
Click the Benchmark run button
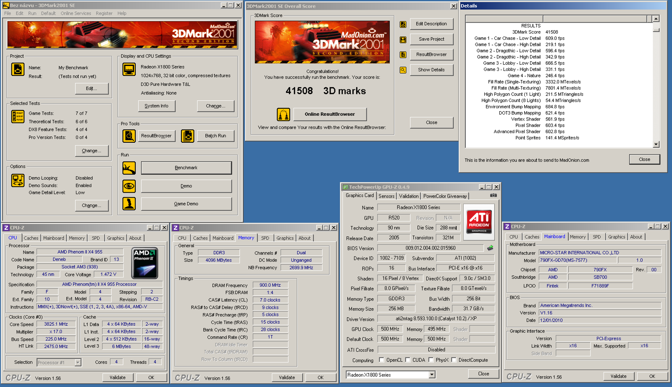[186, 168]
